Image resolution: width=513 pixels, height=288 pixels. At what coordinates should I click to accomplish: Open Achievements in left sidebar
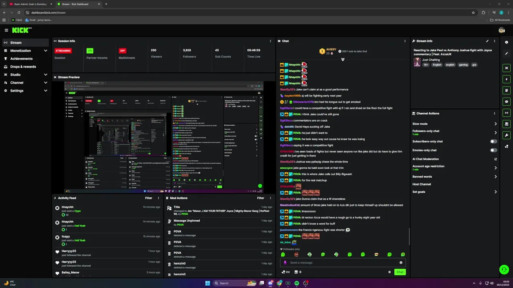26,59
